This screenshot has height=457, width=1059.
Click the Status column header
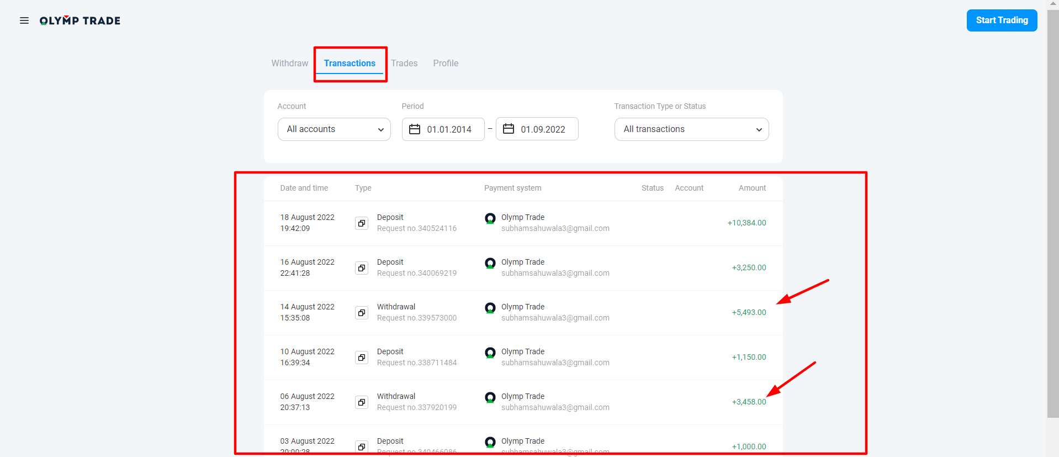point(653,188)
